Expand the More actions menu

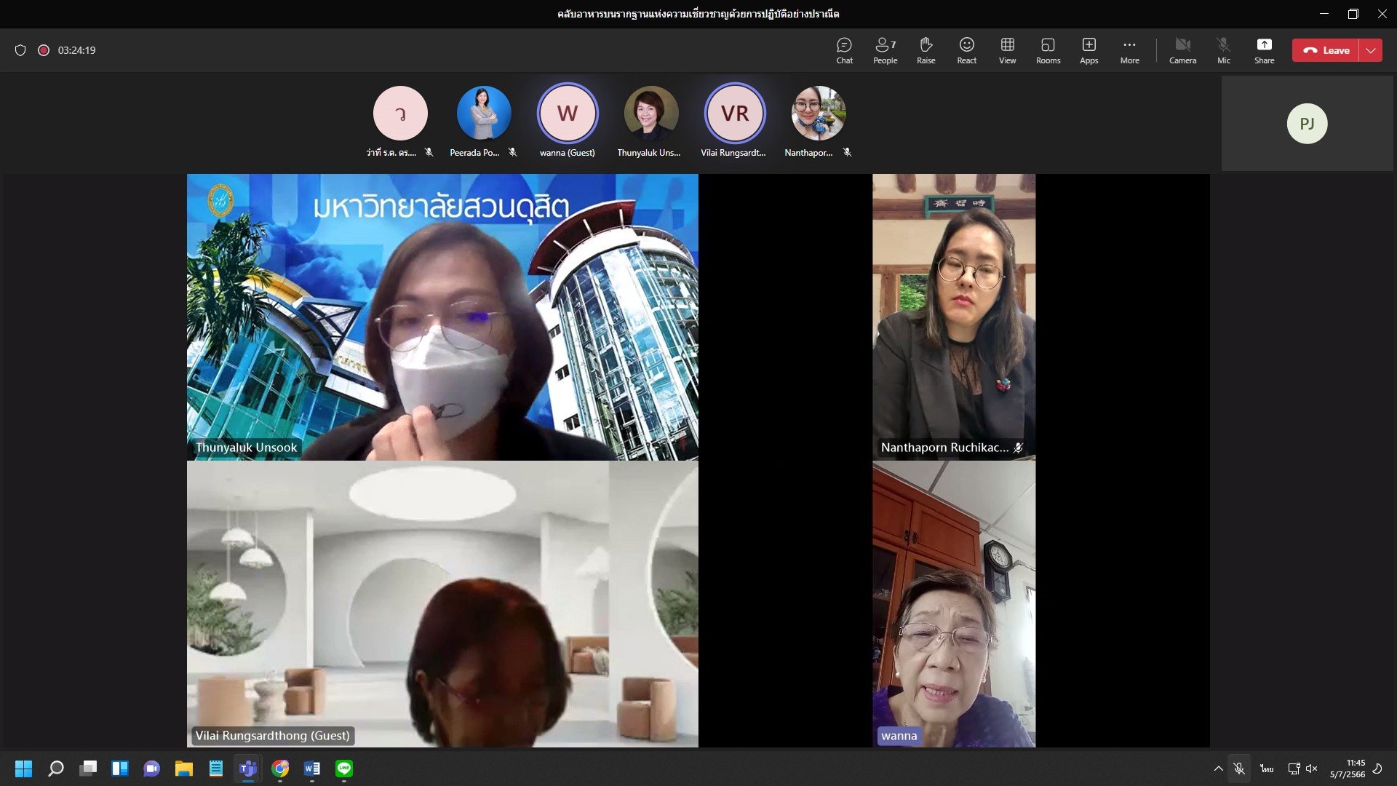(x=1129, y=50)
